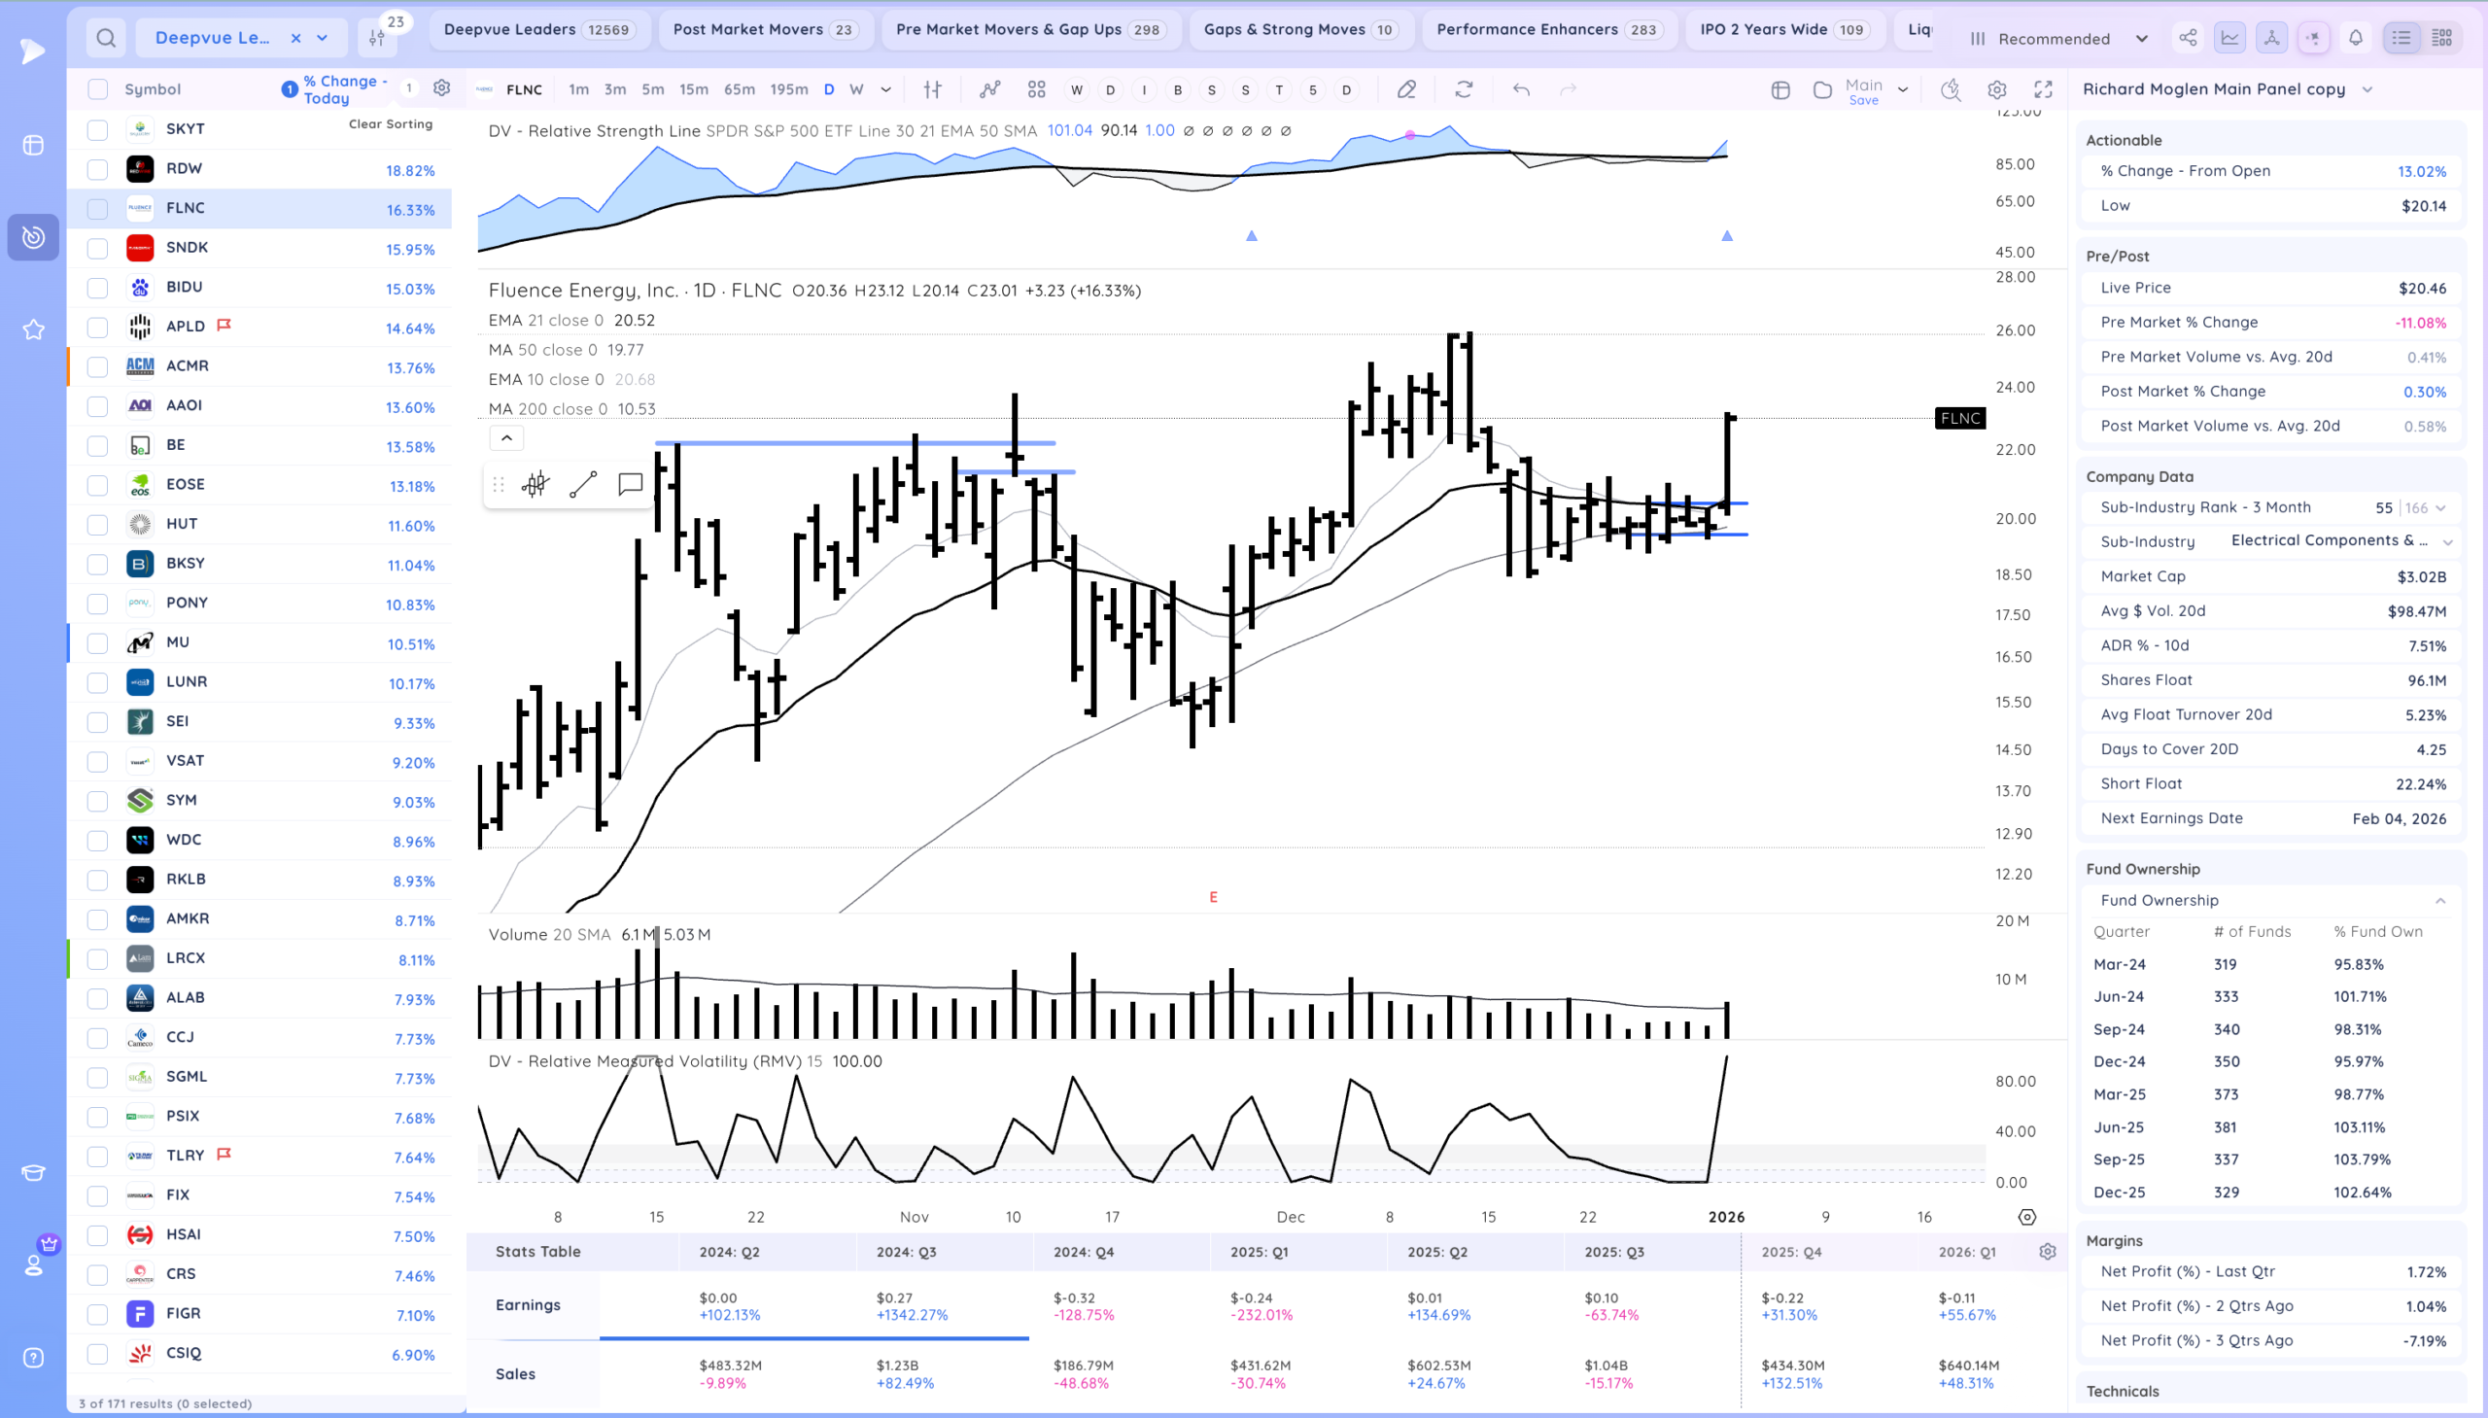Screen dimensions: 2488x1418
Task: Open the screener filter settings icon
Action: coord(377,38)
